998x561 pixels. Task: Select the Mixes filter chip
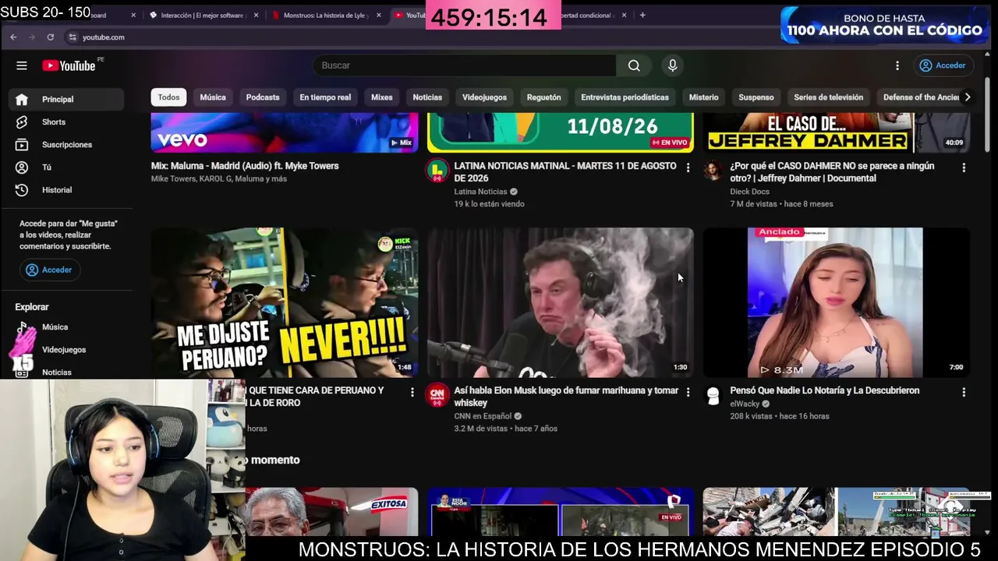[x=382, y=97]
